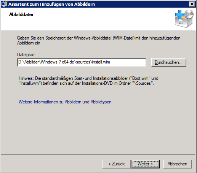Click the title bar text of the wizard
Image resolution: width=197 pixels, height=173 pixels.
coord(51,4)
